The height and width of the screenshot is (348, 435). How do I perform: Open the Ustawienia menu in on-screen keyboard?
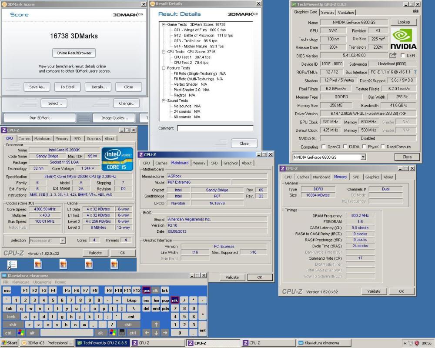(x=42, y=282)
